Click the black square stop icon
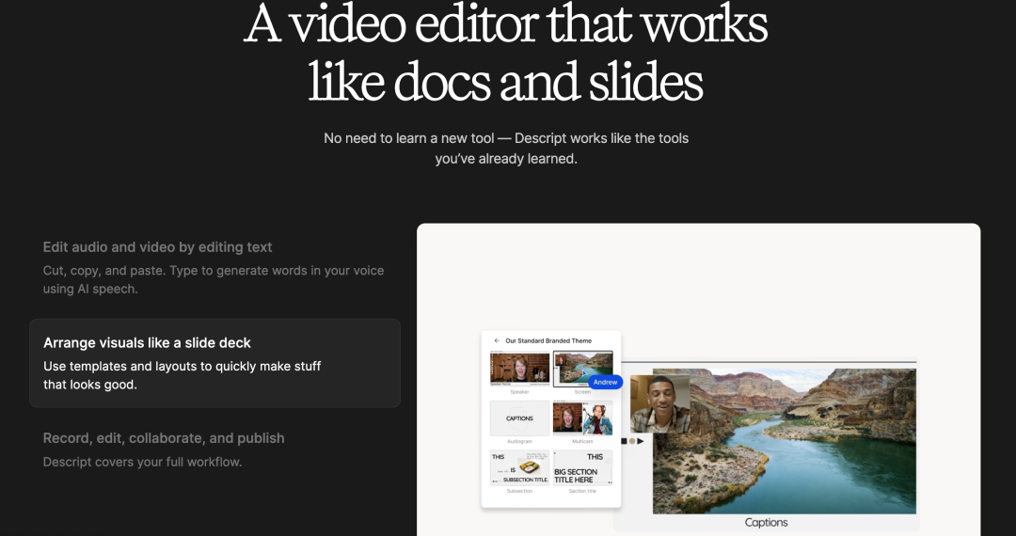This screenshot has height=536, width=1016. pos(624,441)
